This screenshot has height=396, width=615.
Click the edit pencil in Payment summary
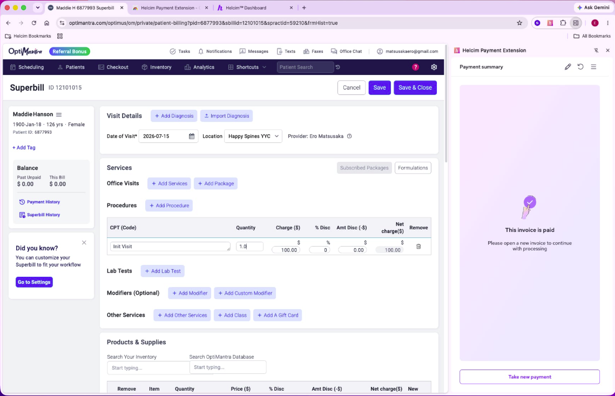click(567, 67)
